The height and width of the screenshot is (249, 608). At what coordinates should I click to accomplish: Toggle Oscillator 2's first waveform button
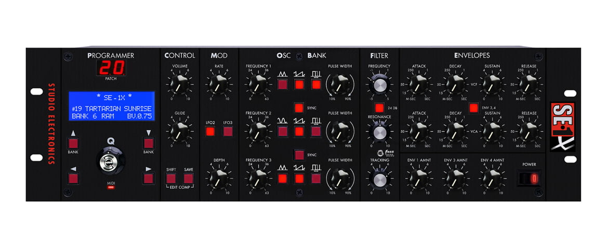283,132
